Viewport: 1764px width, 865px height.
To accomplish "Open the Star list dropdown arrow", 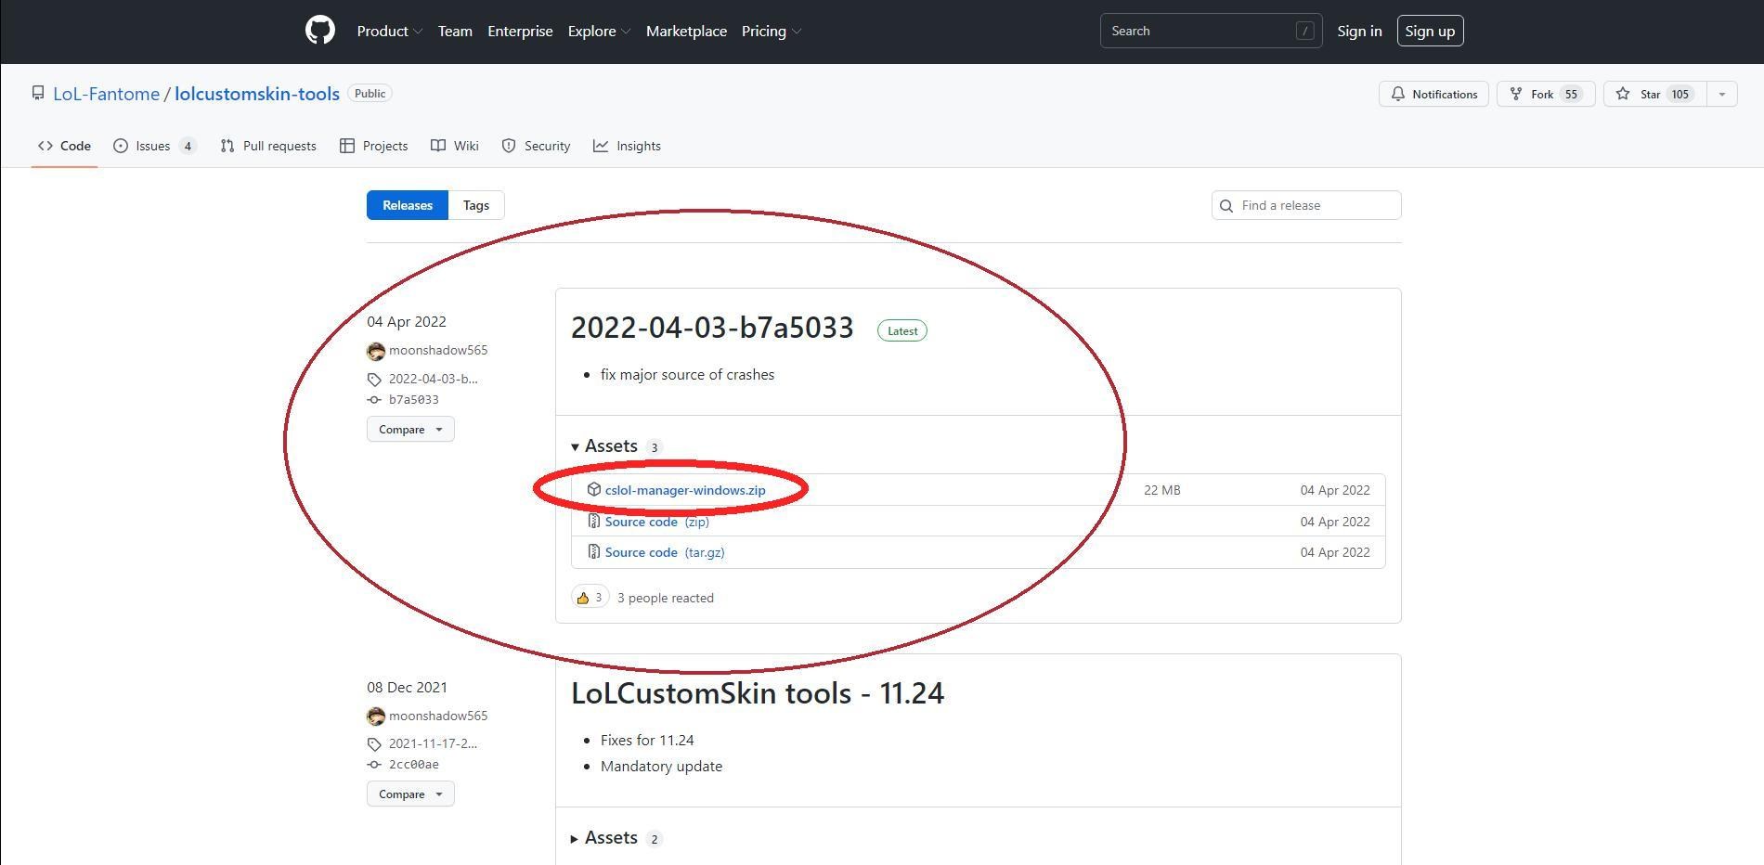I will coord(1721,94).
